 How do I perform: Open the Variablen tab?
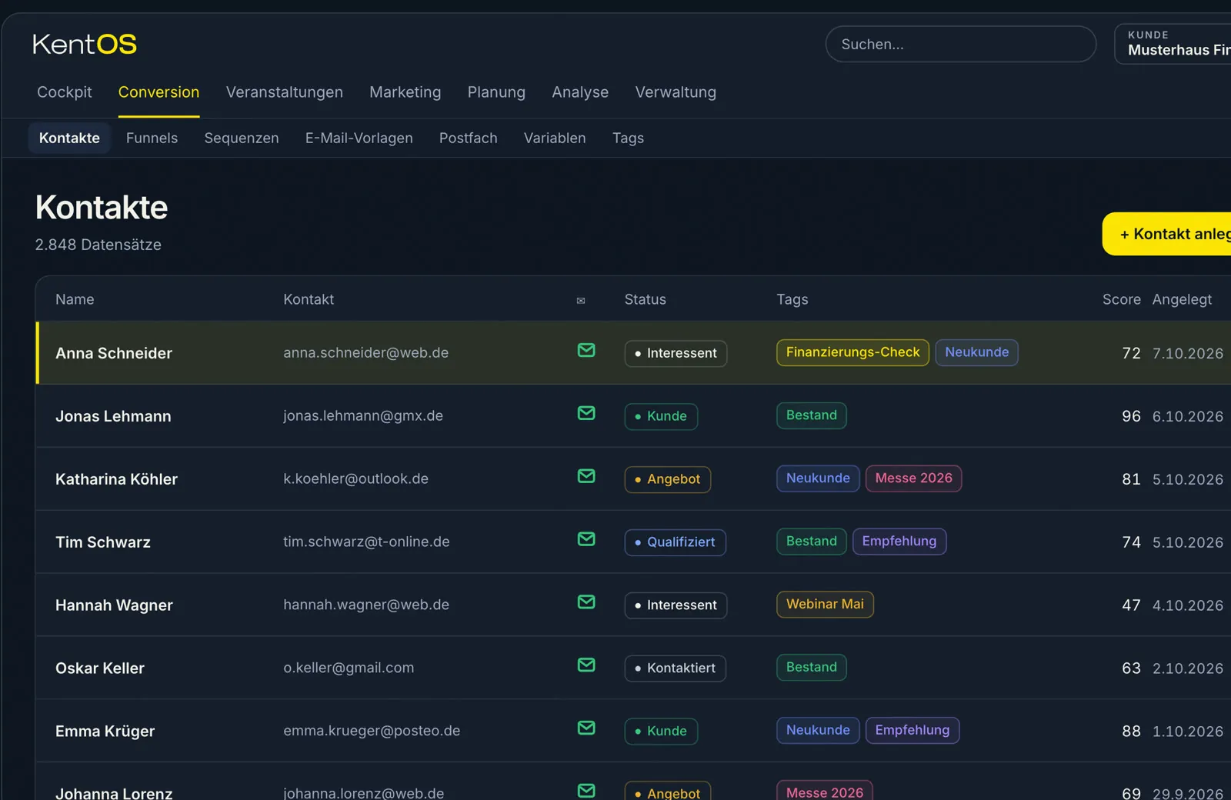555,138
